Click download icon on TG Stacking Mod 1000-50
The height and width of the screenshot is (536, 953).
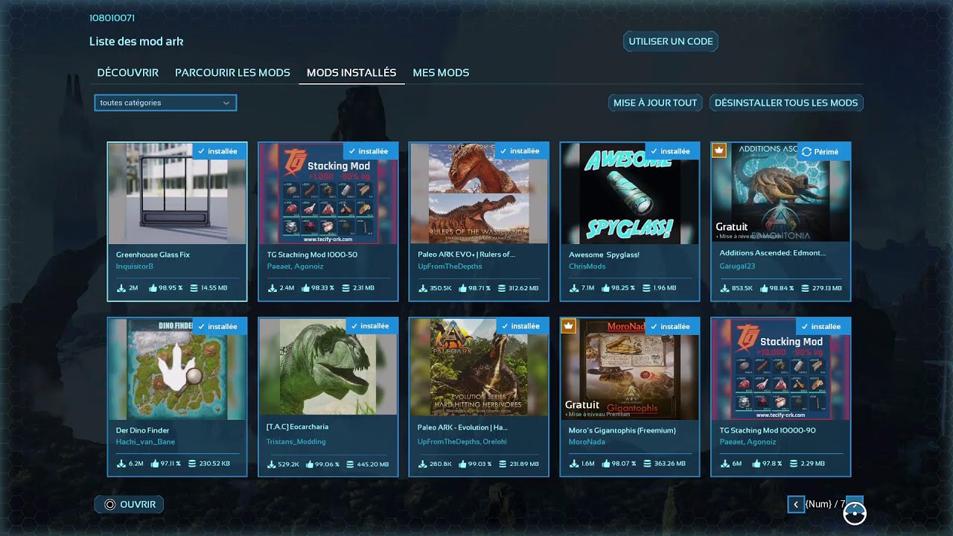coord(272,288)
